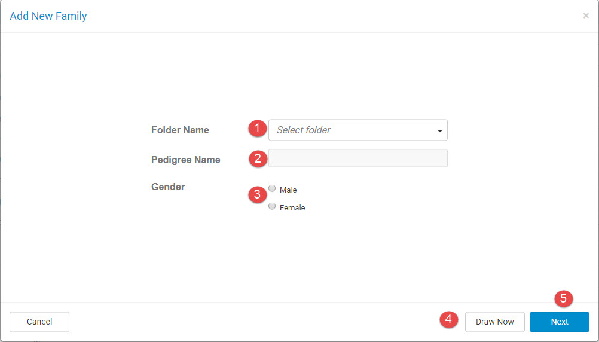599x342 pixels.
Task: Click the Pedigree Name label
Action: [186, 160]
